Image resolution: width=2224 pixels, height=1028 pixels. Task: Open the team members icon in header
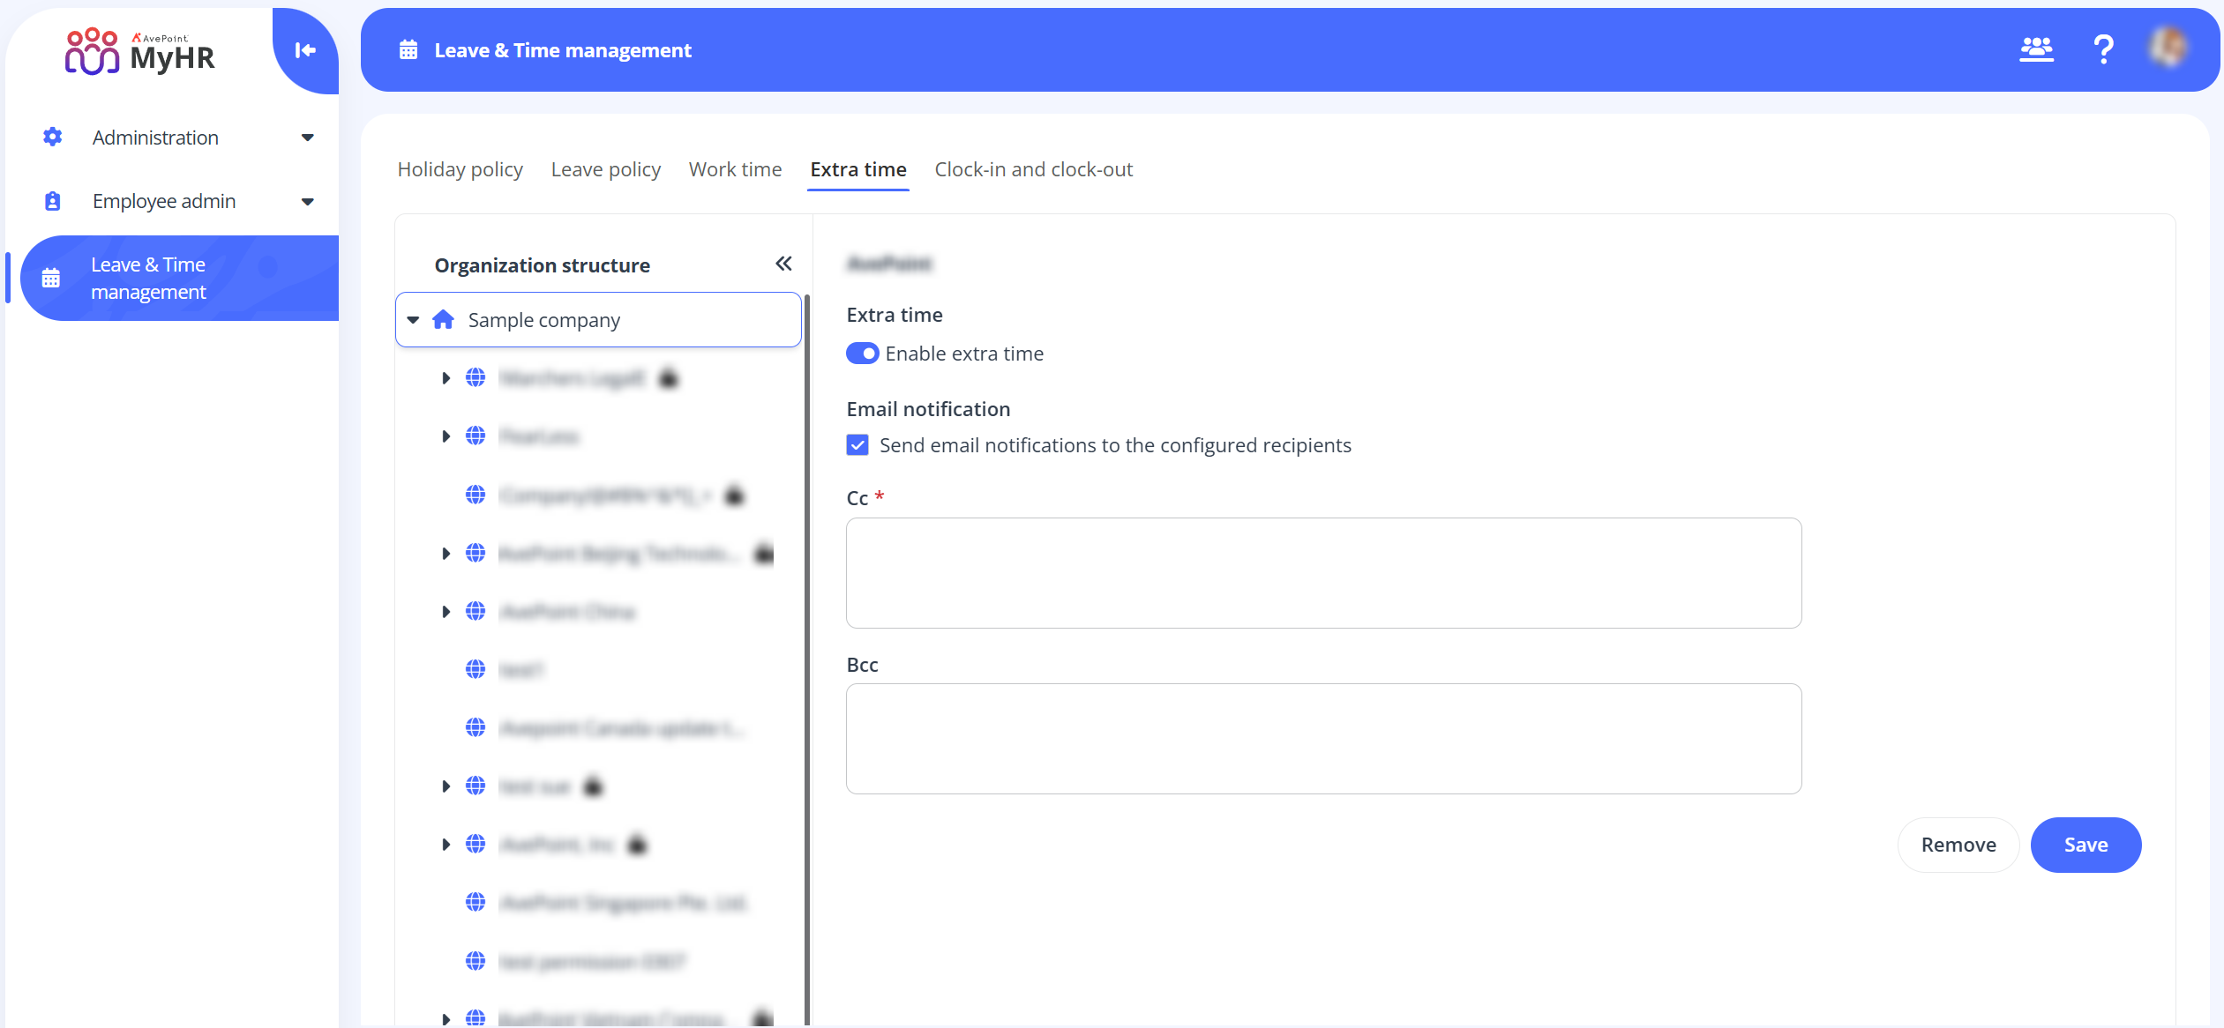[x=2036, y=49]
